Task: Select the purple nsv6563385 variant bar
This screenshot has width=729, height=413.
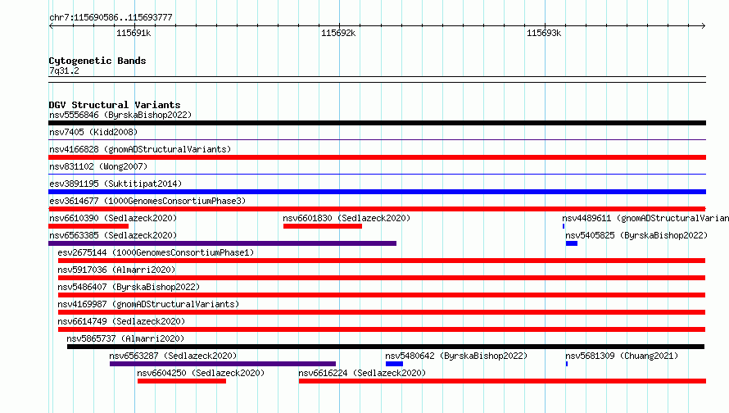Action: pos(222,243)
